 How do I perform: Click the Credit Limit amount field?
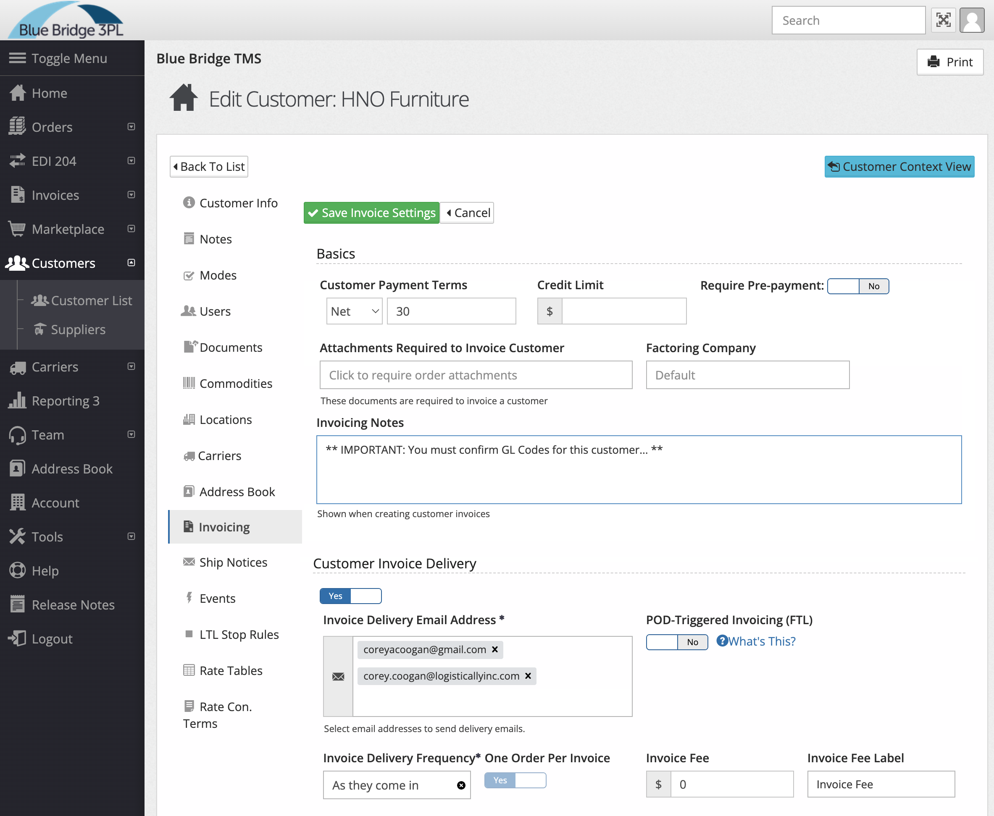624,311
